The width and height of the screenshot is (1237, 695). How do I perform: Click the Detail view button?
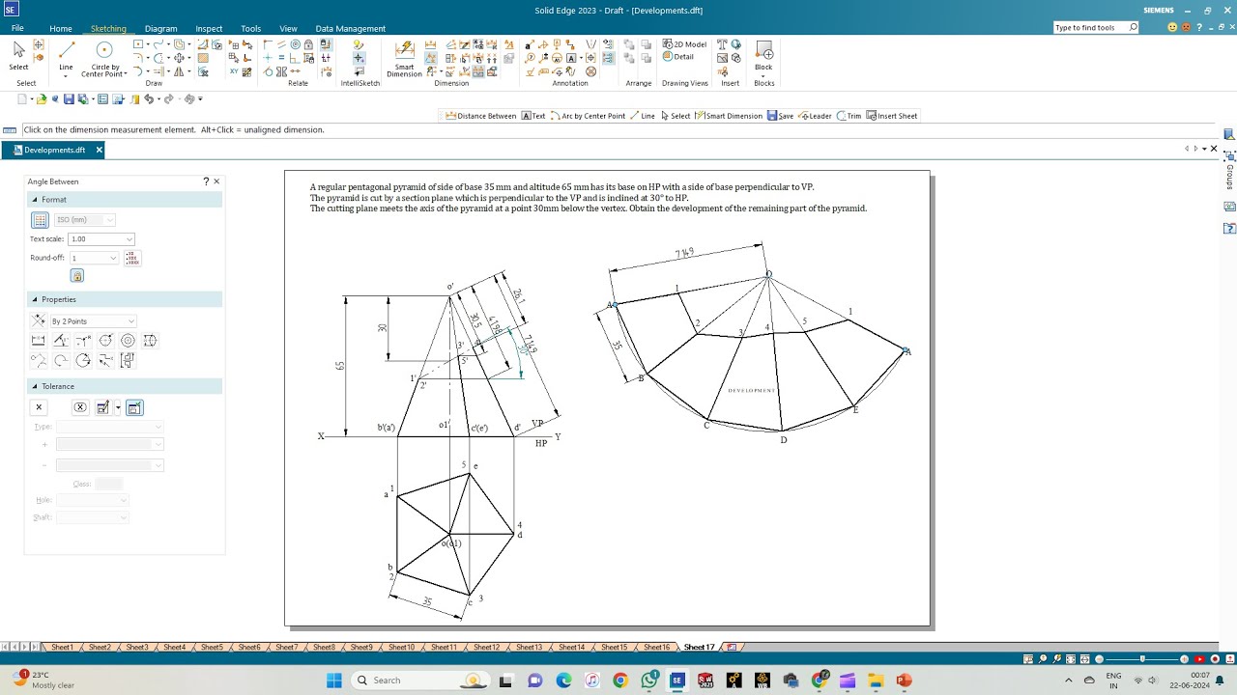[x=678, y=57]
